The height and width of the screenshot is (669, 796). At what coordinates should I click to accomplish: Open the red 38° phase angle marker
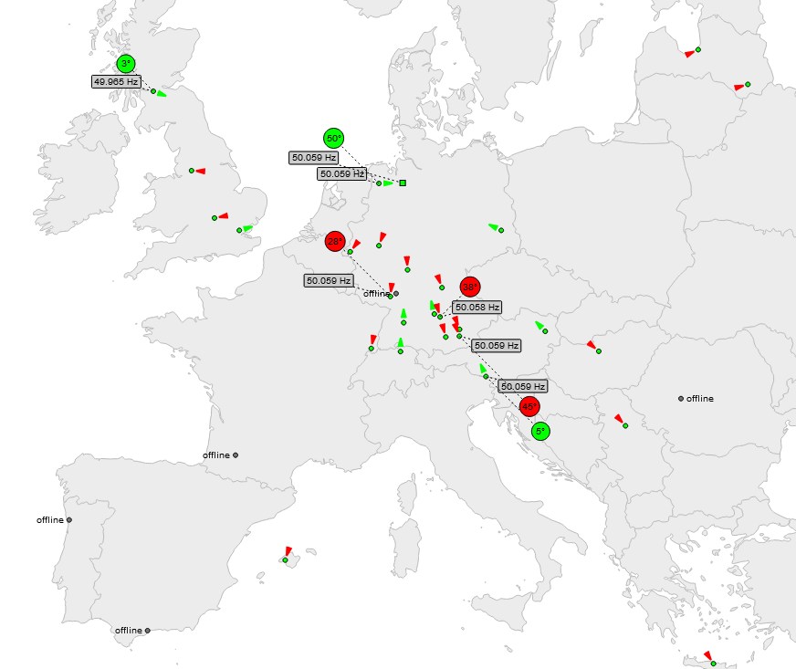point(469,287)
